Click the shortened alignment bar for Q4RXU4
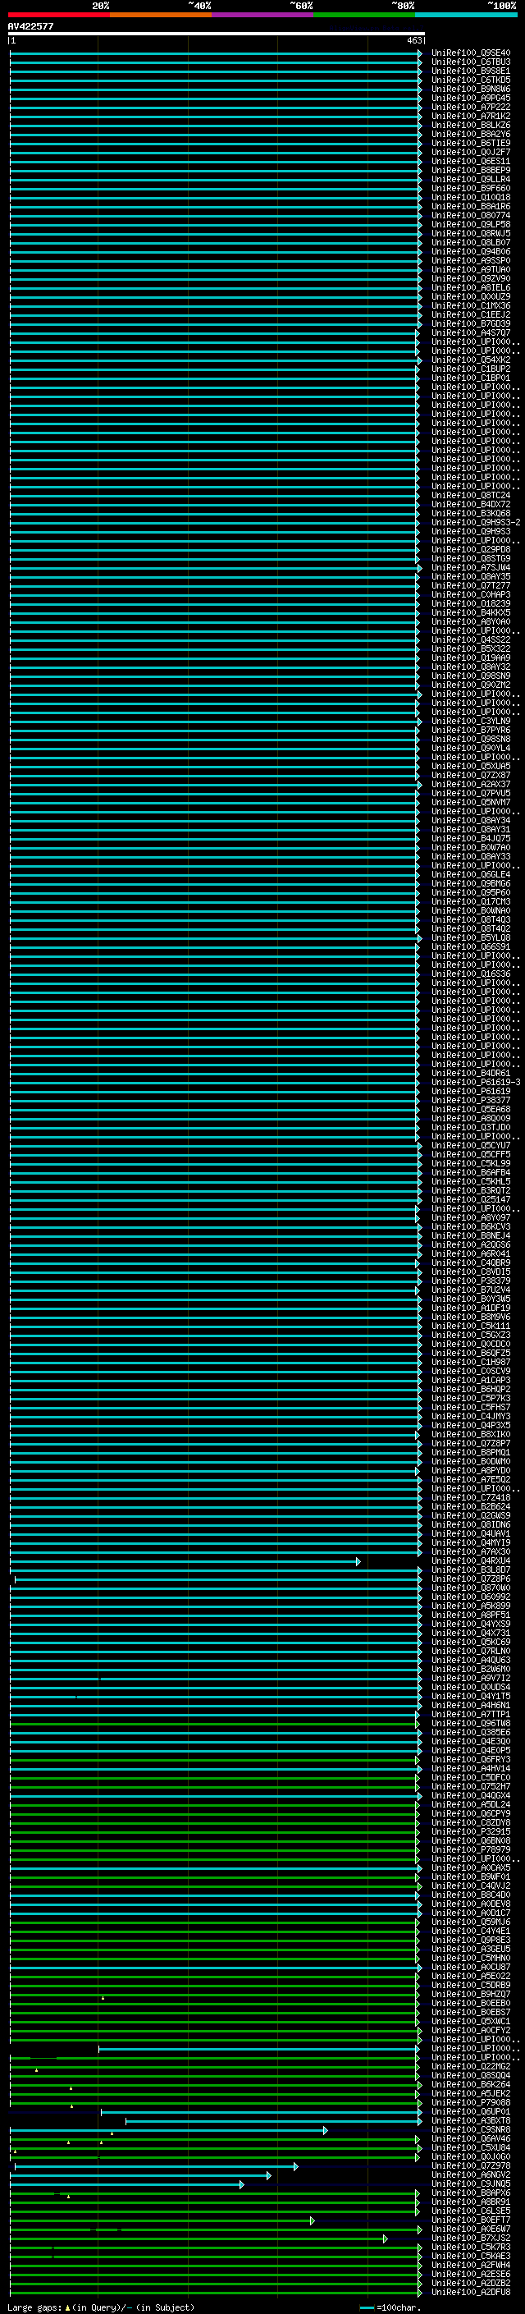This screenshot has height=2314, width=525. 184,1562
